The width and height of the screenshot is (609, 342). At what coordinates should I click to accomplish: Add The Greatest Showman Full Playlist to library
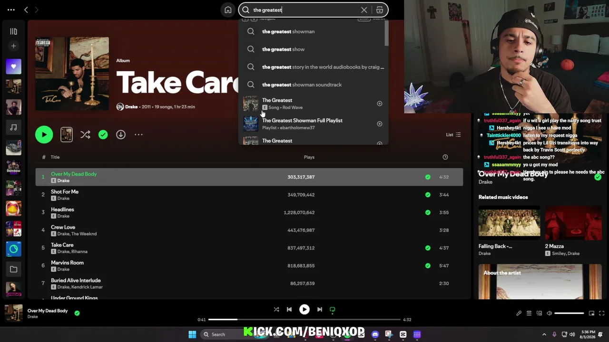pyautogui.click(x=380, y=124)
